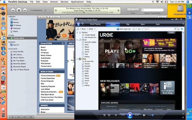Viewport: 192px width, 120px height.
Task: Seek in the iTunes track progress bar
Action: pyautogui.click(x=87, y=12)
